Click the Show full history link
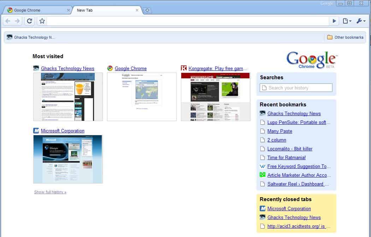 click(50, 192)
